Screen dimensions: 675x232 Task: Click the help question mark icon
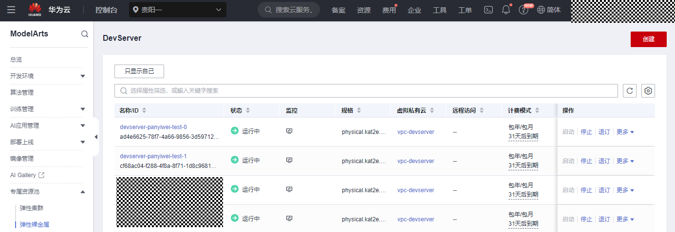524,10
